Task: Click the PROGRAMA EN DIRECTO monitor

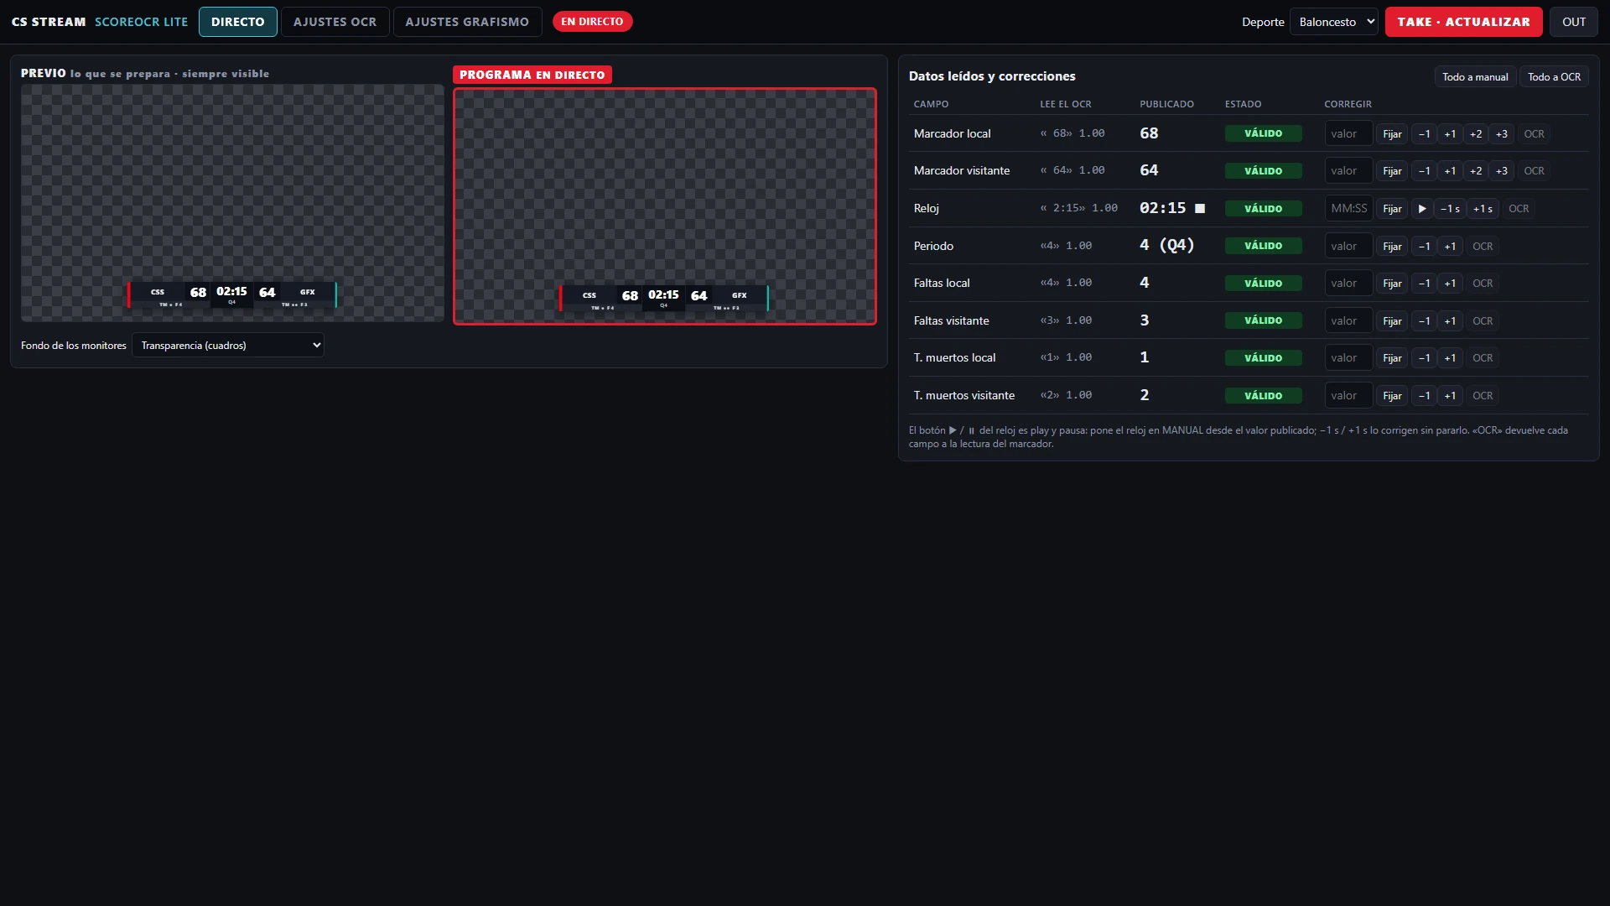Action: (665, 206)
